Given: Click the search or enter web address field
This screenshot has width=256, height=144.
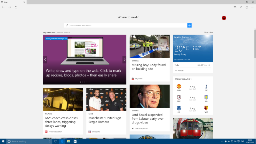Looking at the screenshot, I should 126,26.
